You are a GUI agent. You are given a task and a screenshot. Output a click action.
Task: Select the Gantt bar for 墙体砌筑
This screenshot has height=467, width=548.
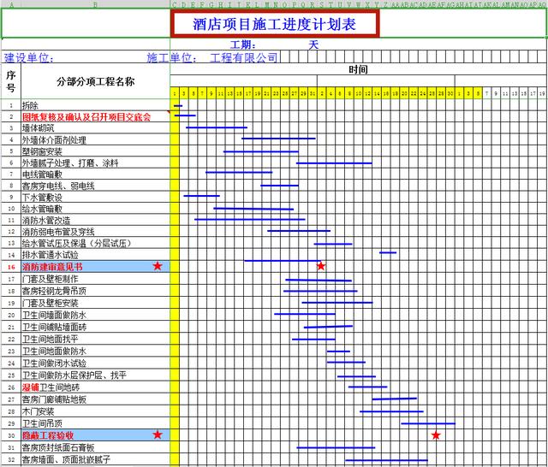coord(217,127)
